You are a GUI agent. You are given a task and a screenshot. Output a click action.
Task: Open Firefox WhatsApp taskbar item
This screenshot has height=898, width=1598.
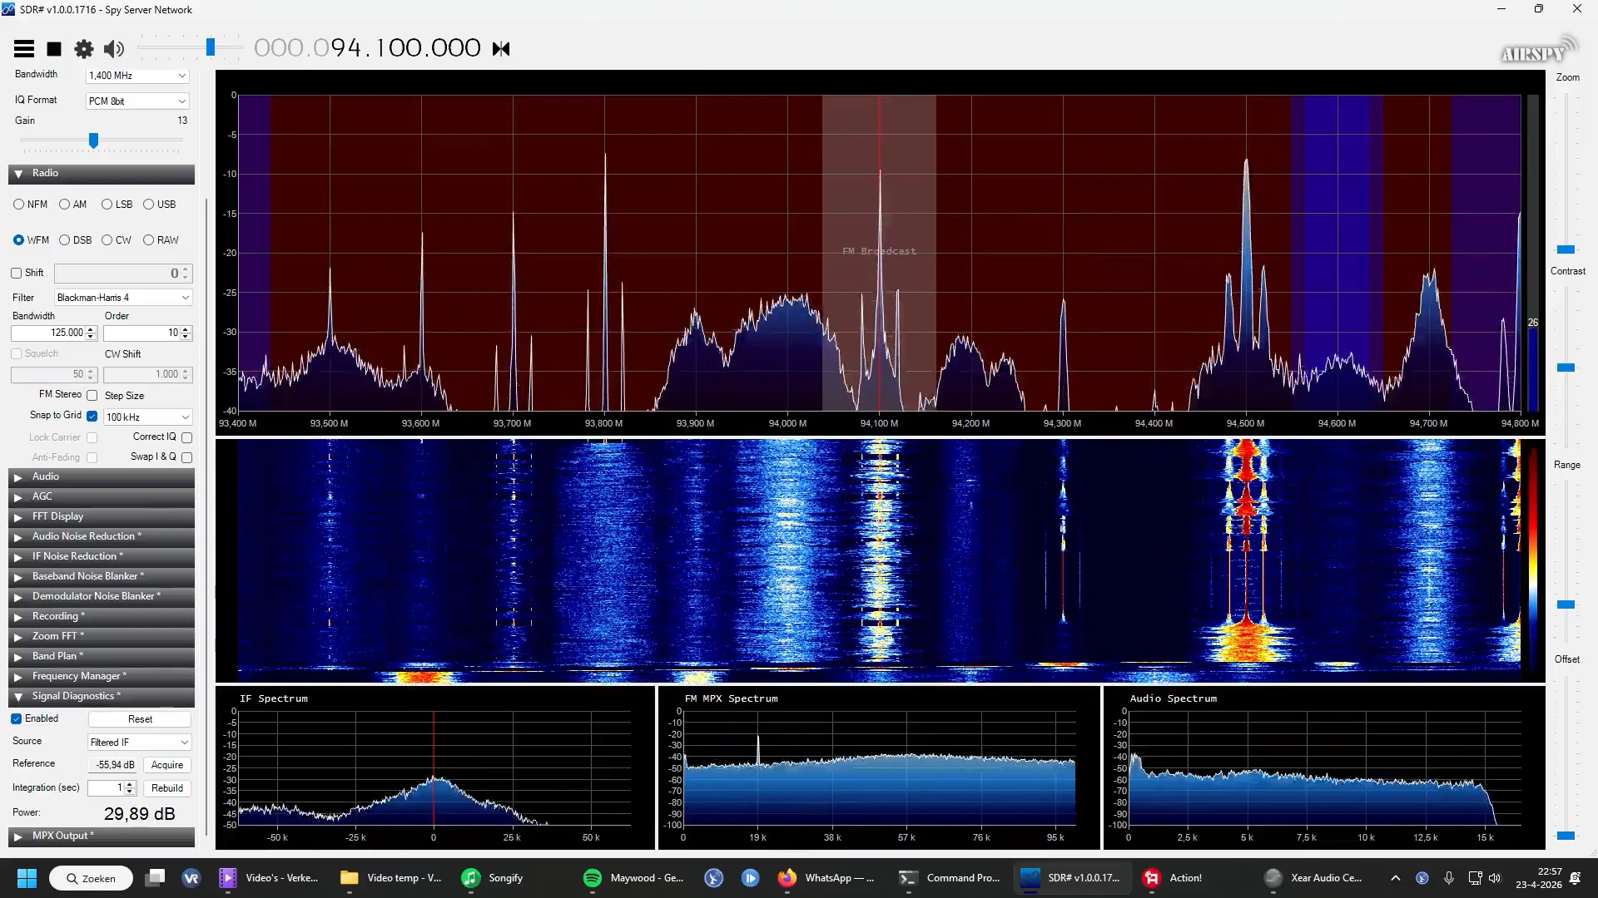[x=826, y=878]
